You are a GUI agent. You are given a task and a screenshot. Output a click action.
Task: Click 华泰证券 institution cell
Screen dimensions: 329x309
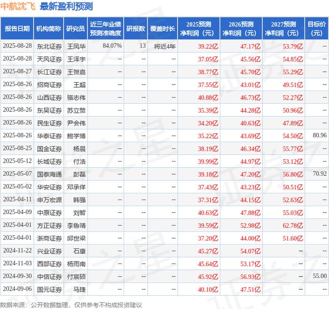[49, 136]
